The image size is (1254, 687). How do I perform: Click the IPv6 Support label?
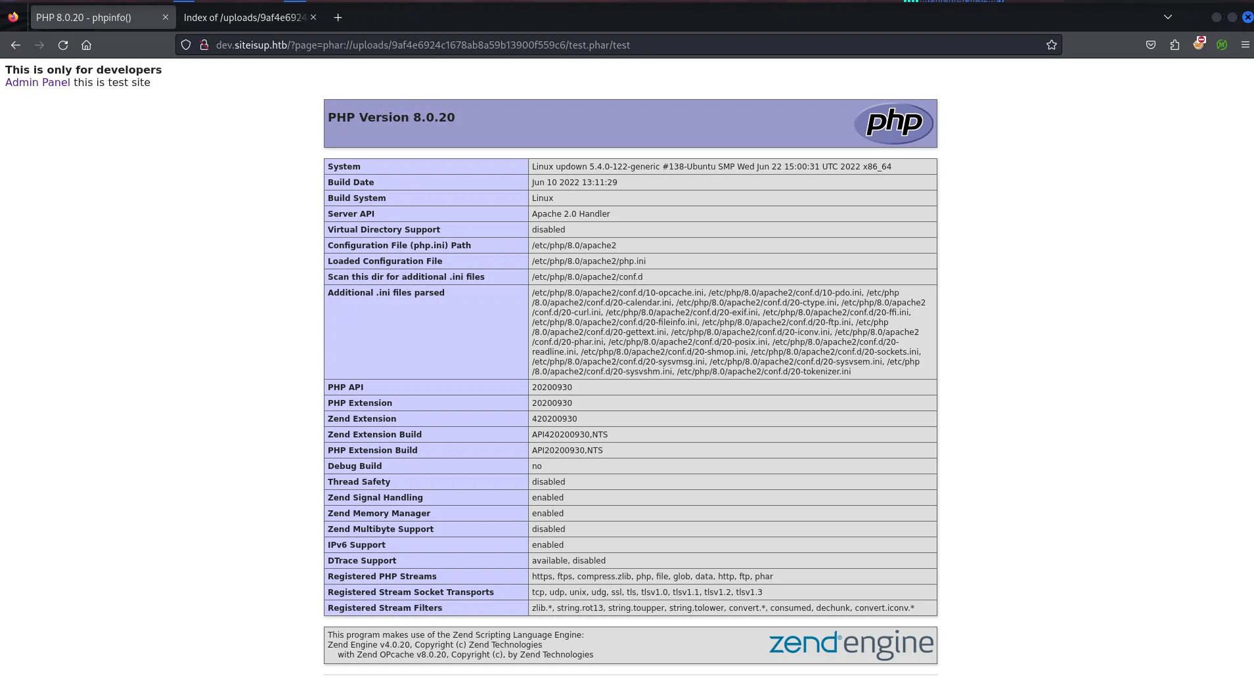[357, 545]
